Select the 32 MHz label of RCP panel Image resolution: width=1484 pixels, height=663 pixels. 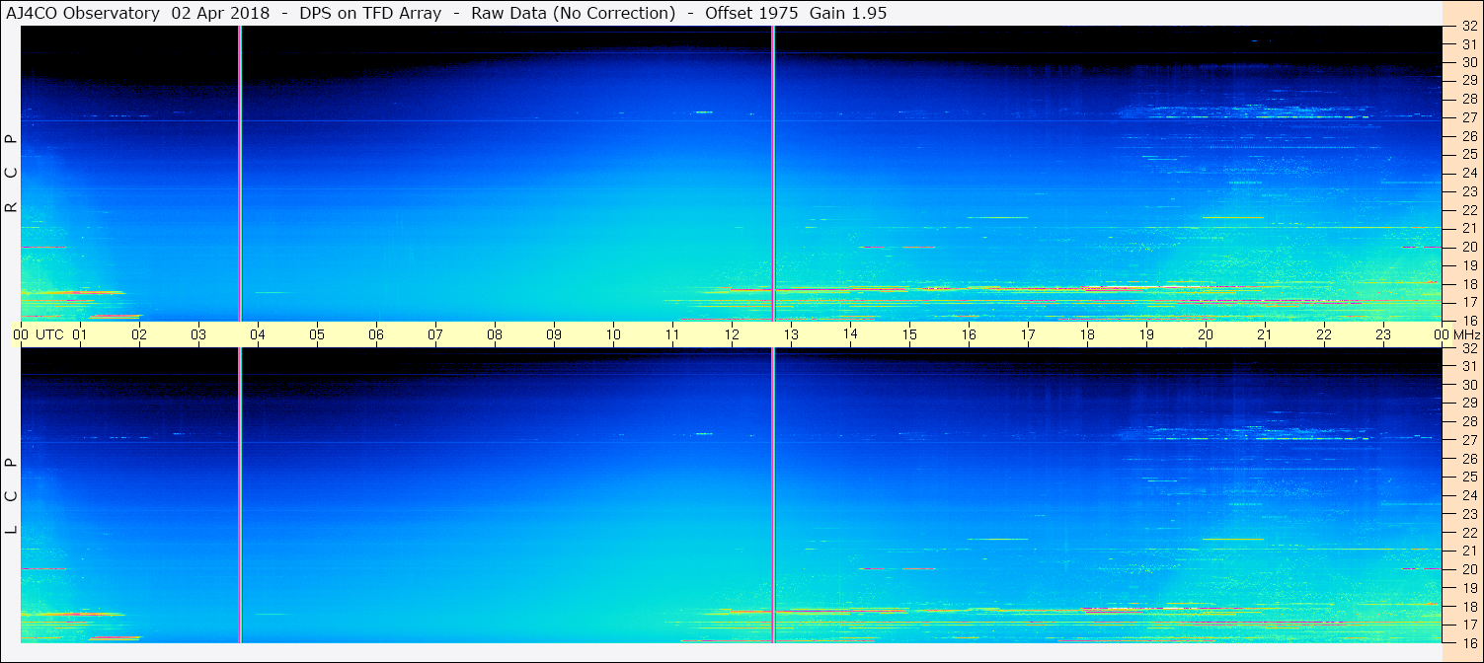point(1468,27)
